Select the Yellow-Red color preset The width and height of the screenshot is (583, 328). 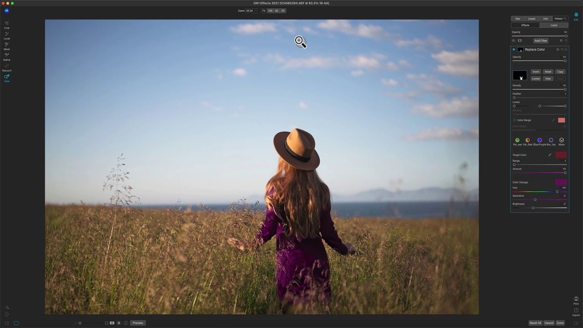point(527,140)
